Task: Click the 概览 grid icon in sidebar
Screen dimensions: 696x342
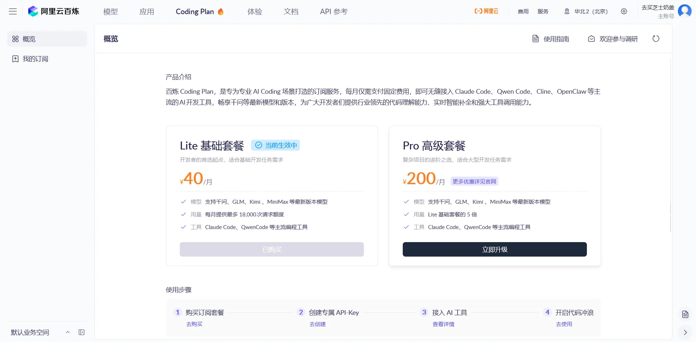Action: click(x=15, y=39)
